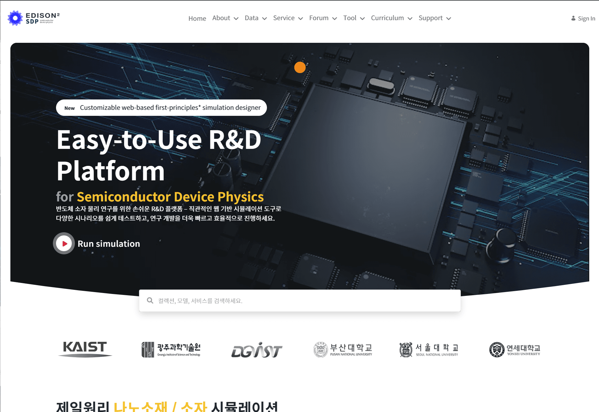The height and width of the screenshot is (412, 599).
Task: Expand the Data dropdown chevron
Action: tap(264, 19)
